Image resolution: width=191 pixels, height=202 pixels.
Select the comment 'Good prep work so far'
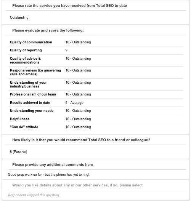click(48, 175)
